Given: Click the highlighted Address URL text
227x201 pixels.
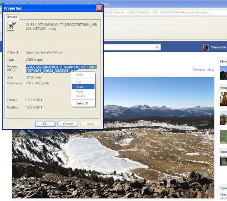Looking at the screenshot, I should (x=61, y=69).
